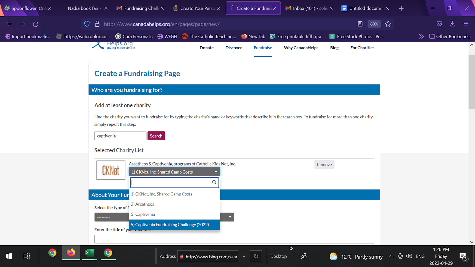The height and width of the screenshot is (267, 475).
Task: Remove the selected charity
Action: pyautogui.click(x=324, y=165)
